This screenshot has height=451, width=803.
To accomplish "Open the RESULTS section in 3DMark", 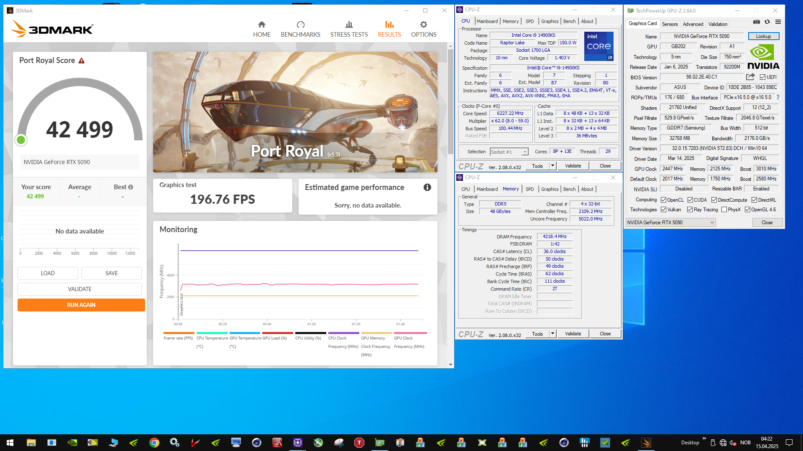I will coord(389,29).
